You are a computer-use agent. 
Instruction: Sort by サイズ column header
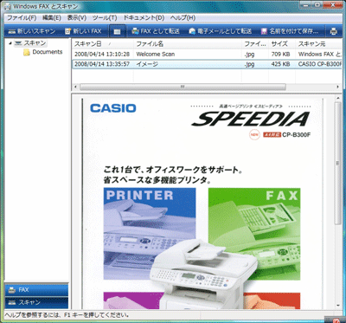(282, 44)
